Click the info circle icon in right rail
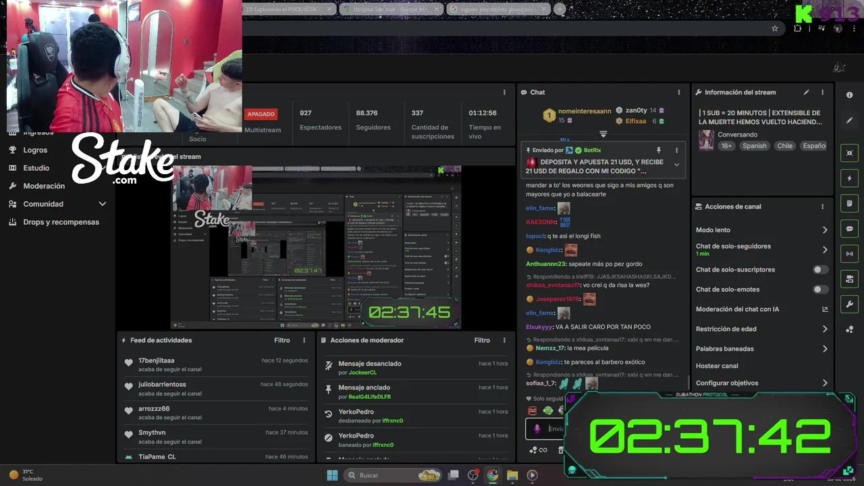This screenshot has height=486, width=864. 849,95
